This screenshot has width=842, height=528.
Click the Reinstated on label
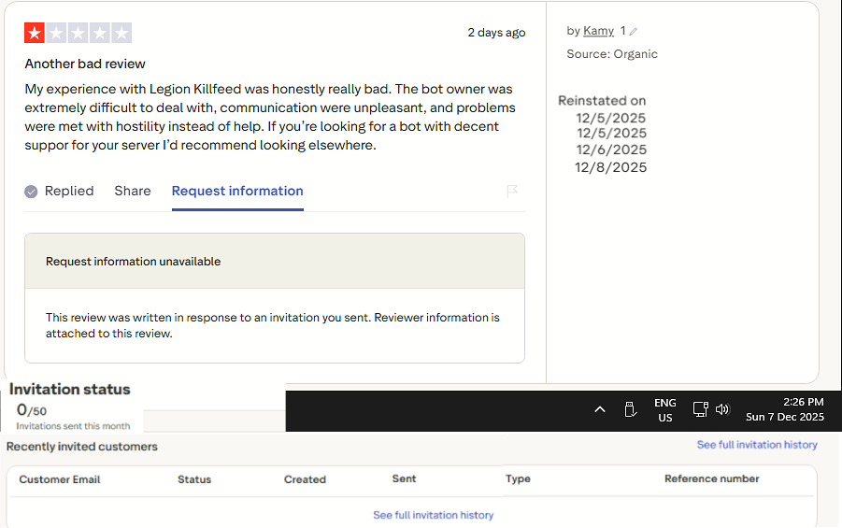point(602,100)
